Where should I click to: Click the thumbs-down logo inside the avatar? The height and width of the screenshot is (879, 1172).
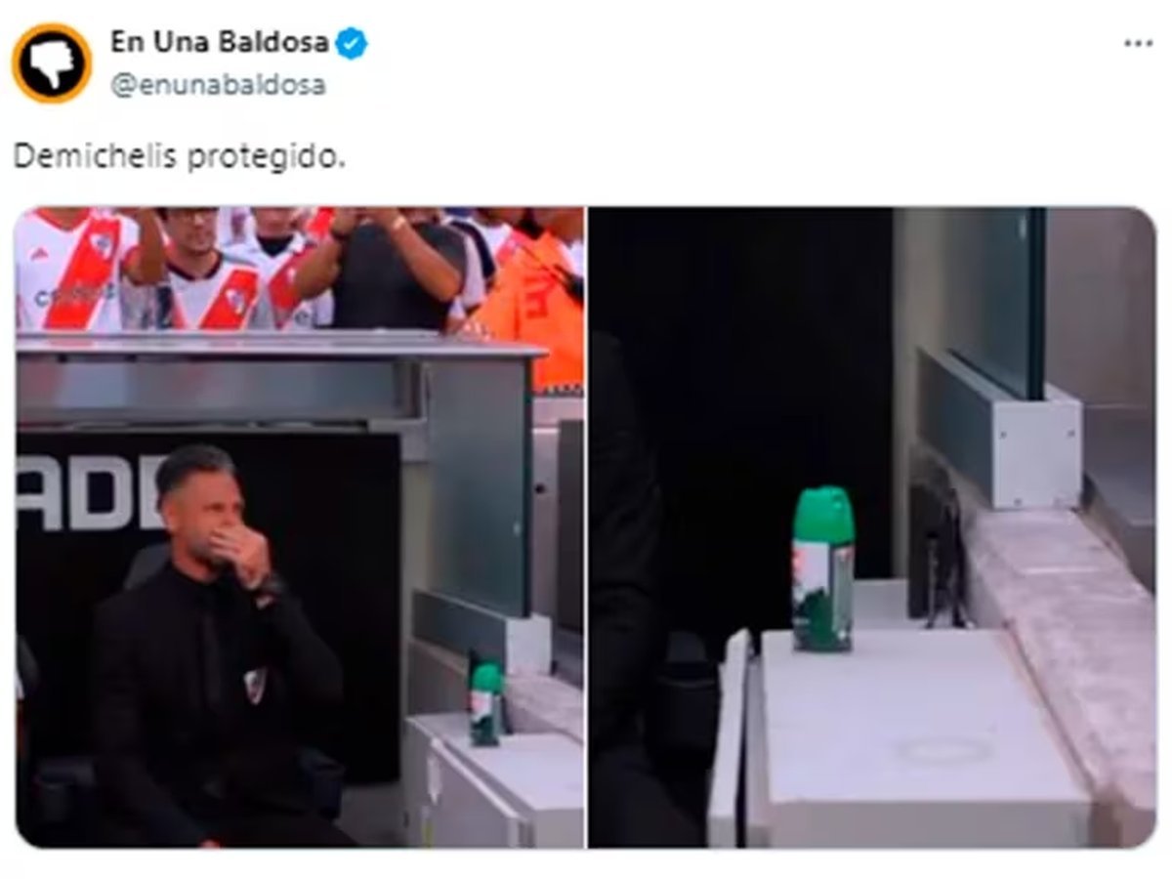click(x=52, y=63)
